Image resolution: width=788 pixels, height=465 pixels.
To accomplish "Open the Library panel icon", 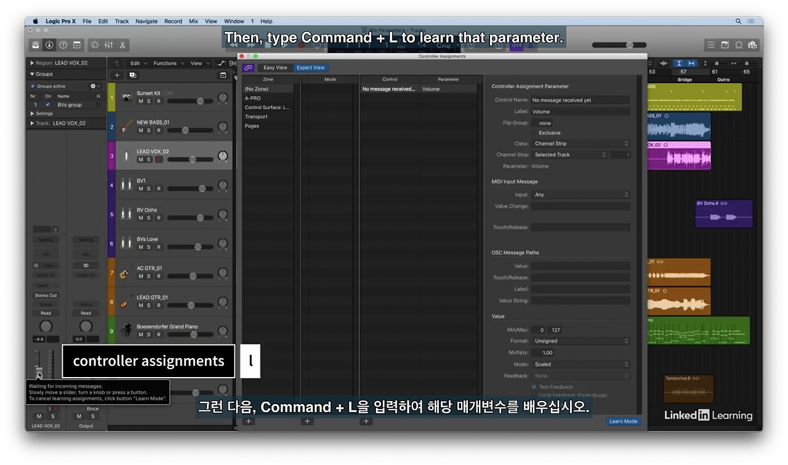I will 36,45.
